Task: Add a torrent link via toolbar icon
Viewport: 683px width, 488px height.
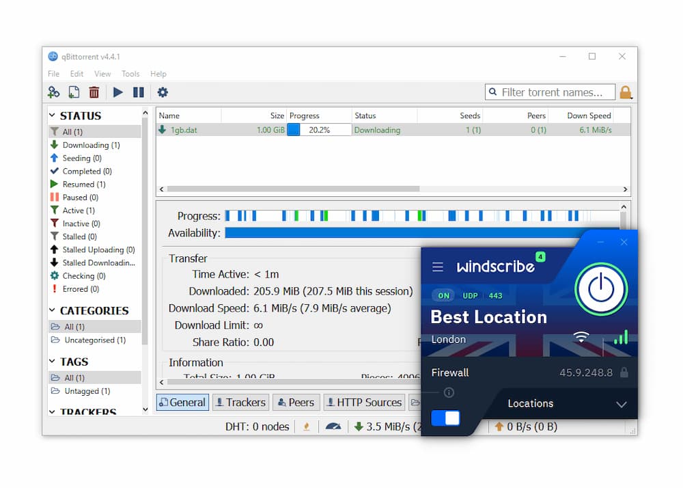Action: click(x=53, y=92)
